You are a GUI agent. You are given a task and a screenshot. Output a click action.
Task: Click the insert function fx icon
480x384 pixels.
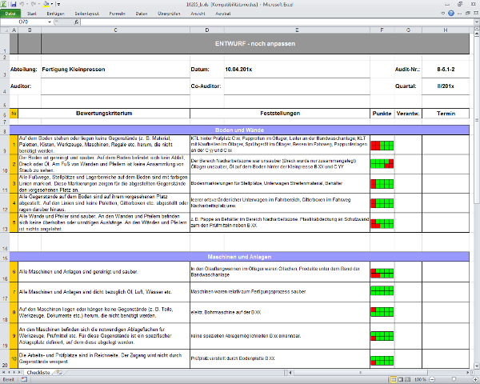[76, 22]
